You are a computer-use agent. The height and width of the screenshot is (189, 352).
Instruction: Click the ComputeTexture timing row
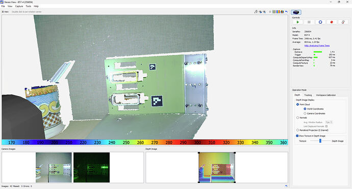(x=314, y=63)
